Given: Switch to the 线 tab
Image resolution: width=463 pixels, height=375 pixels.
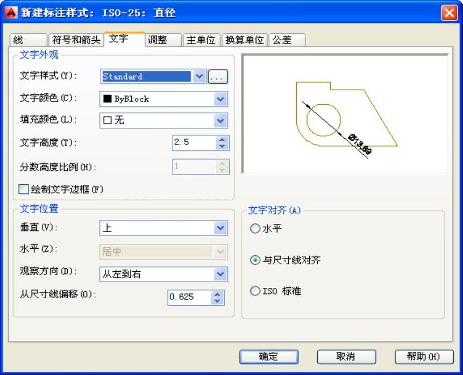Looking at the screenshot, I should (28, 40).
